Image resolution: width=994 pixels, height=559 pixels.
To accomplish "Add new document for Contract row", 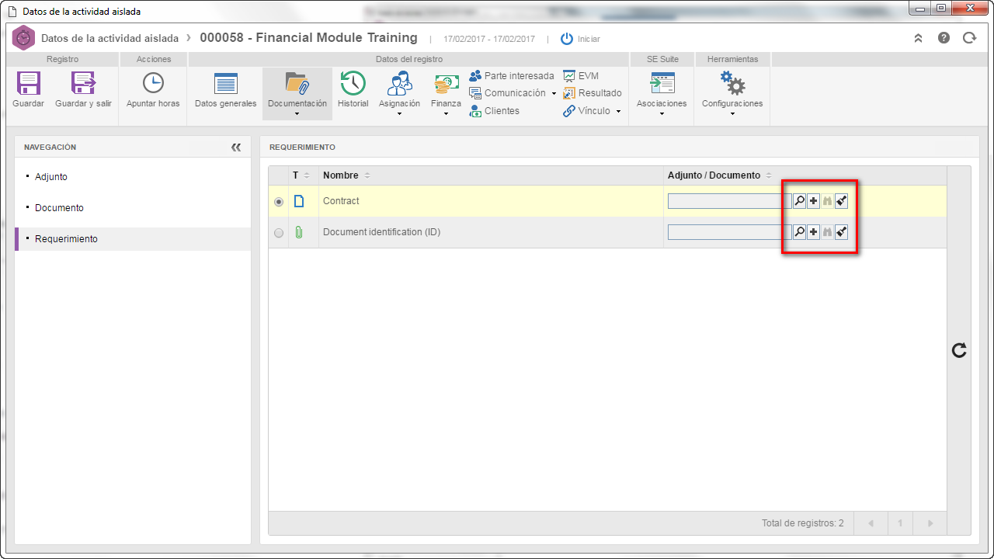I will [813, 201].
